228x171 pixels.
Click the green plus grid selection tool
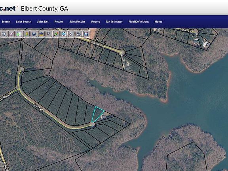[x=19, y=34]
